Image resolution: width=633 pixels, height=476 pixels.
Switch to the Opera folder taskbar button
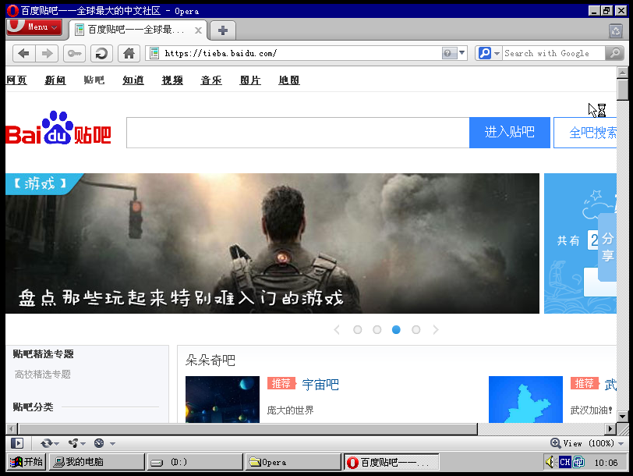(293, 462)
